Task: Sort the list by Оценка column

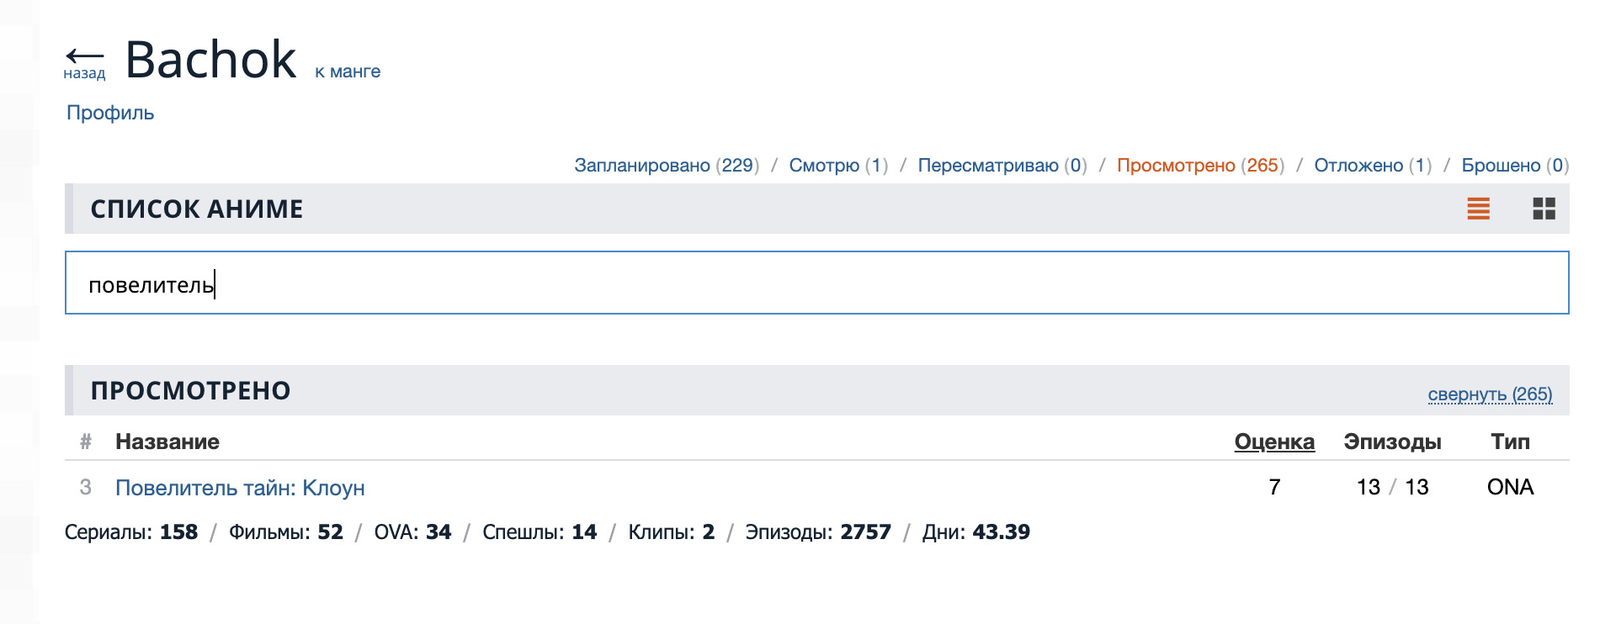Action: click(x=1273, y=442)
